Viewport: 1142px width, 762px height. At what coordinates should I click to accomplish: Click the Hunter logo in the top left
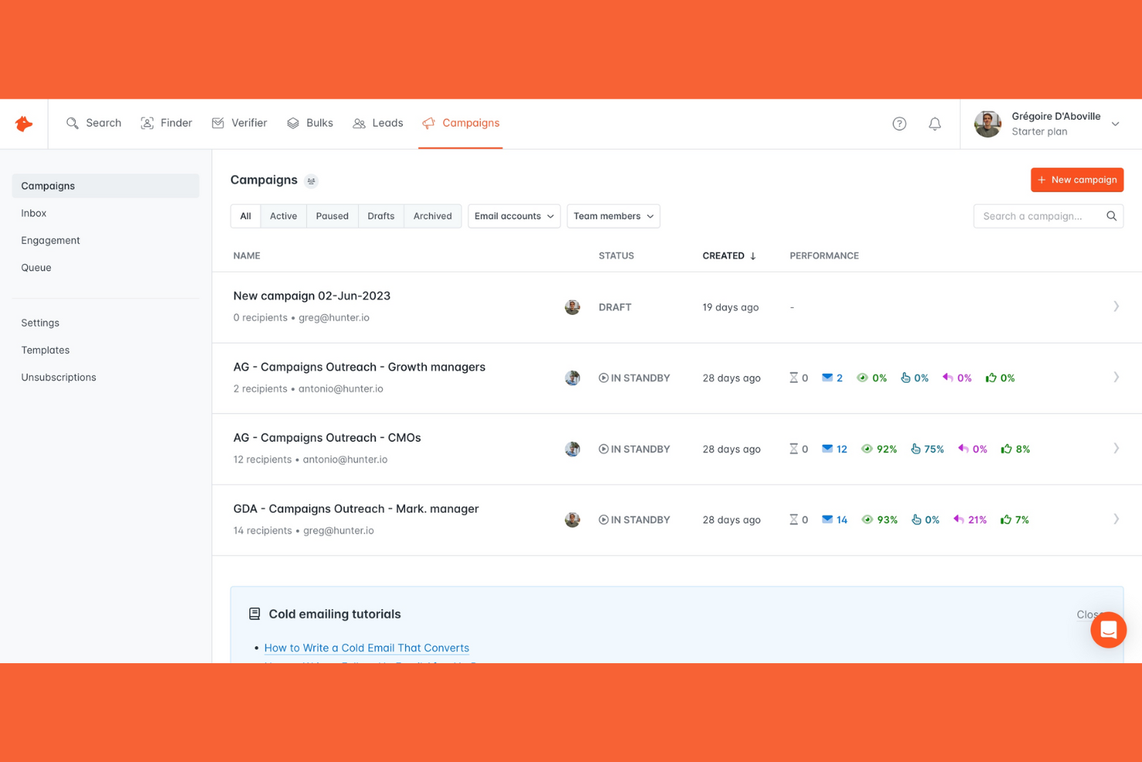[x=23, y=124]
